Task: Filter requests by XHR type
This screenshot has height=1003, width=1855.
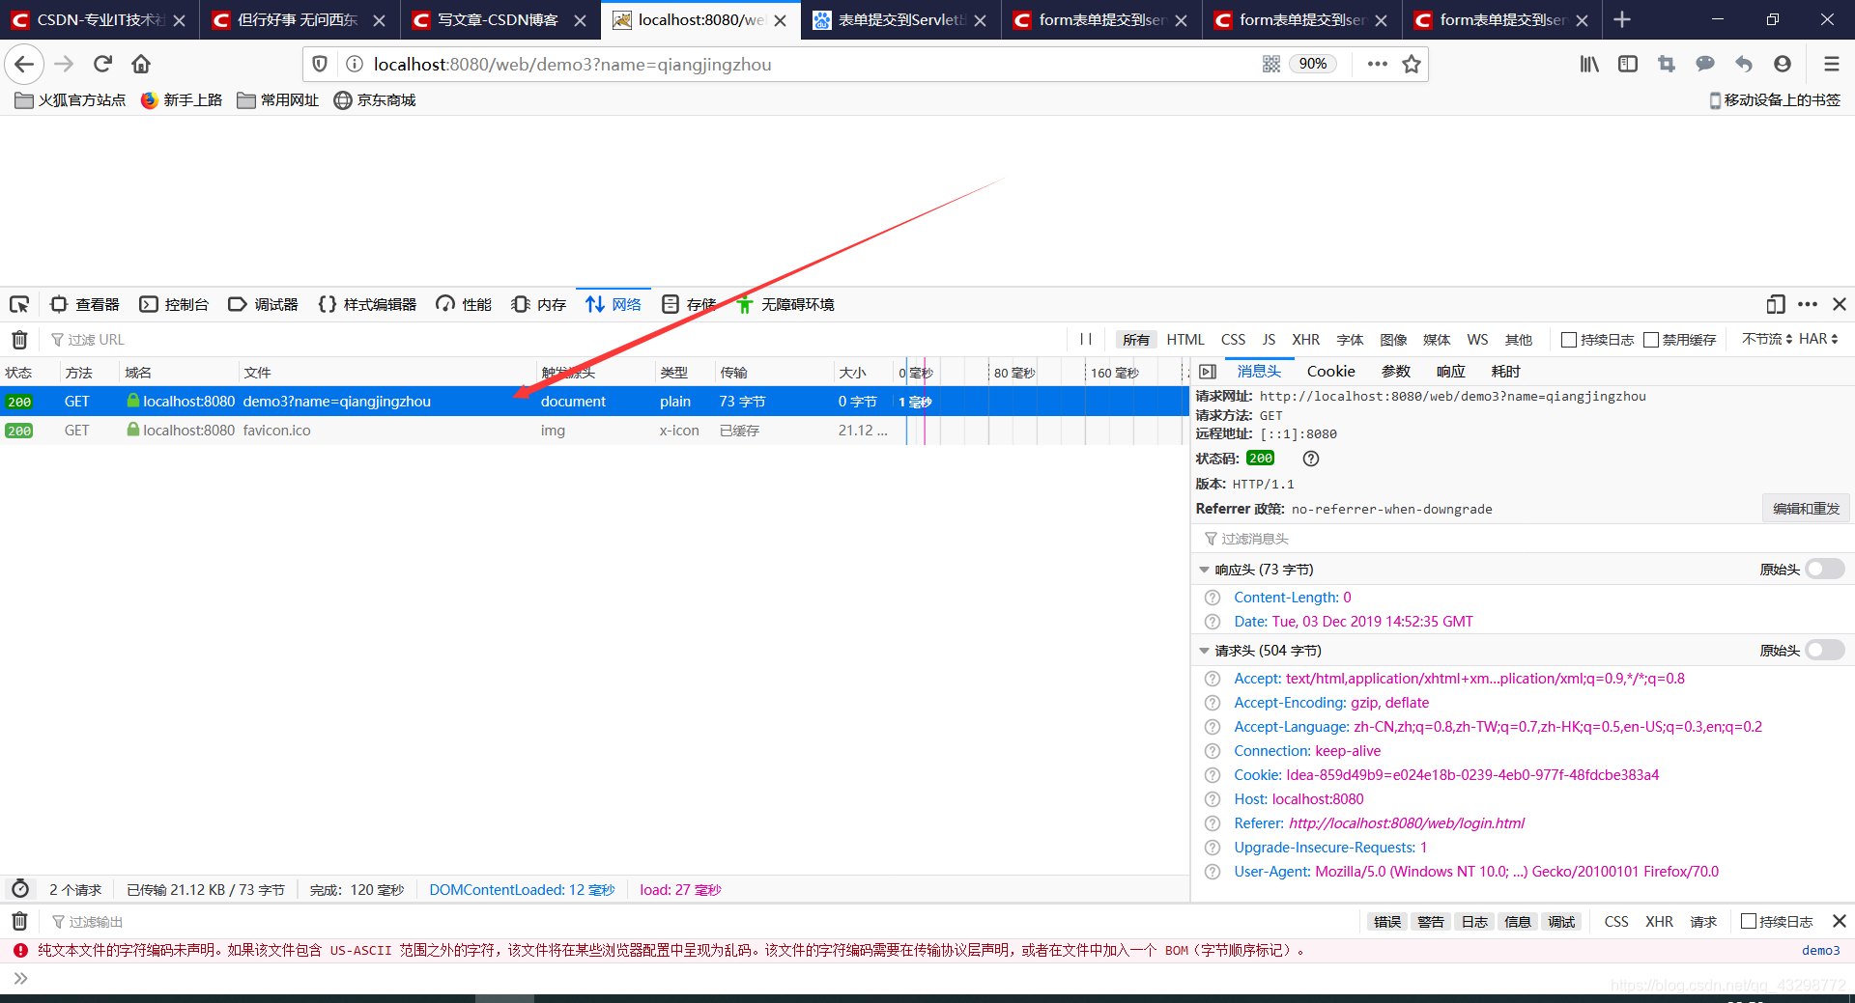Action: pyautogui.click(x=1305, y=340)
